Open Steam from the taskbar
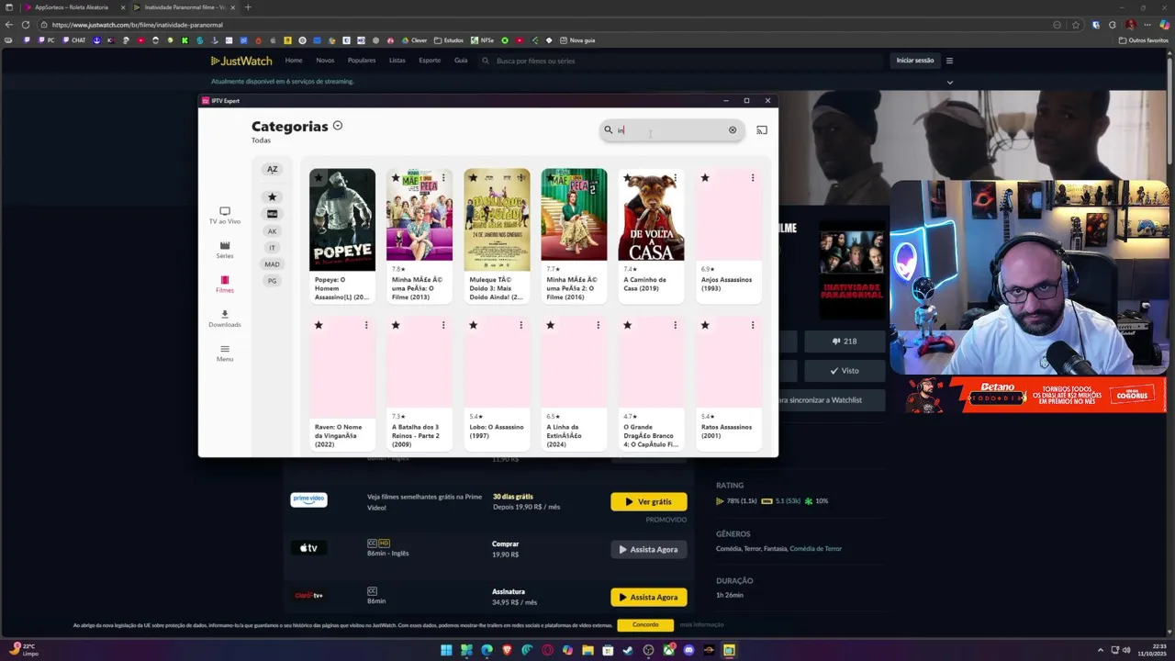This screenshot has height=661, width=1175. point(628,650)
